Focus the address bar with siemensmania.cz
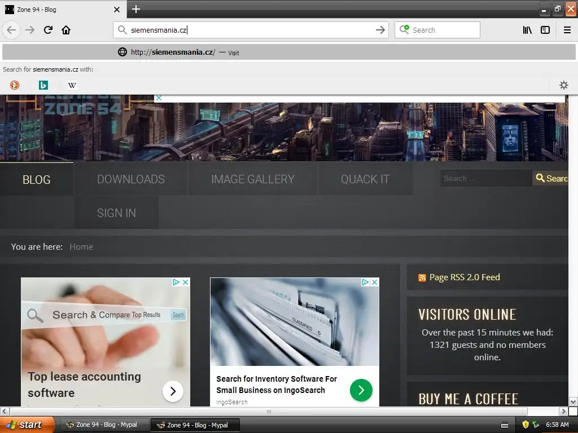 [x=251, y=30]
